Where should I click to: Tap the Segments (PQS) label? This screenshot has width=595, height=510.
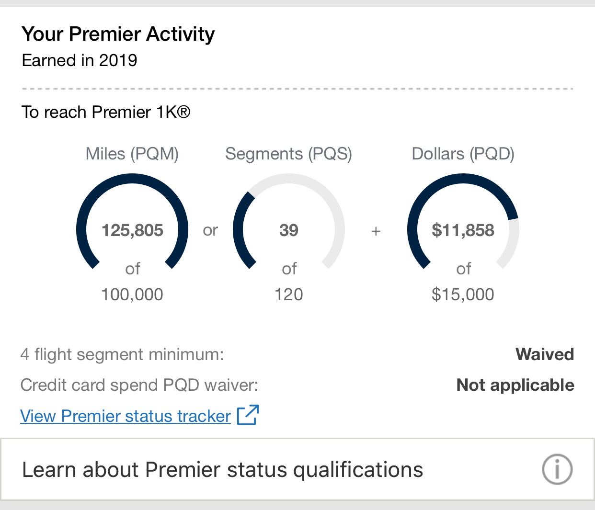coord(288,154)
